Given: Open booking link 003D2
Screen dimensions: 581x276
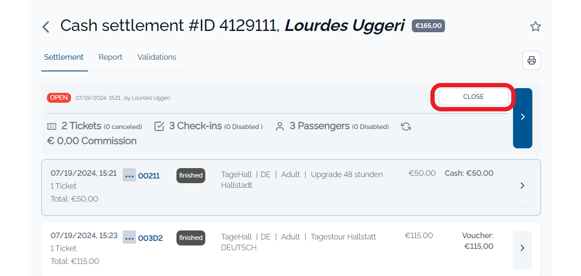Looking at the screenshot, I should pyautogui.click(x=150, y=238).
